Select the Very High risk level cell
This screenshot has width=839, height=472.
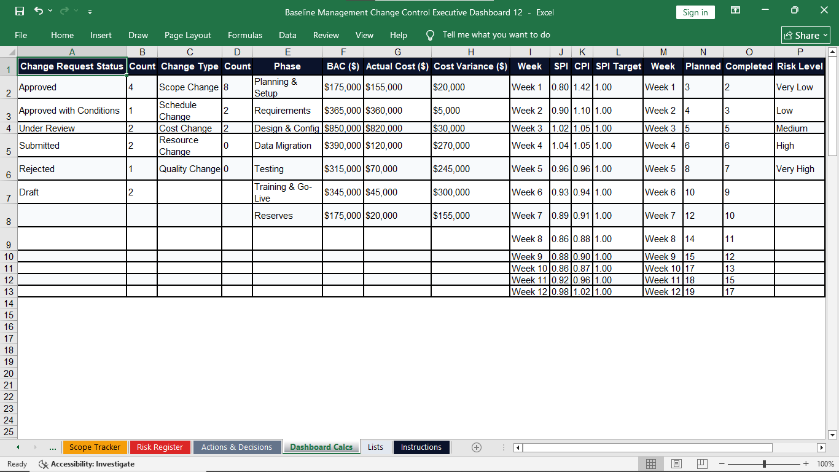(800, 169)
